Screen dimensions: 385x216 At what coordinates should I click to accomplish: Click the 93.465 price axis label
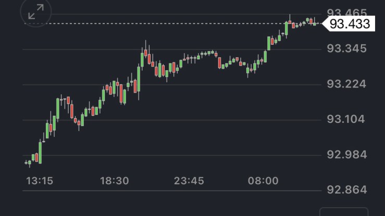[x=346, y=12]
